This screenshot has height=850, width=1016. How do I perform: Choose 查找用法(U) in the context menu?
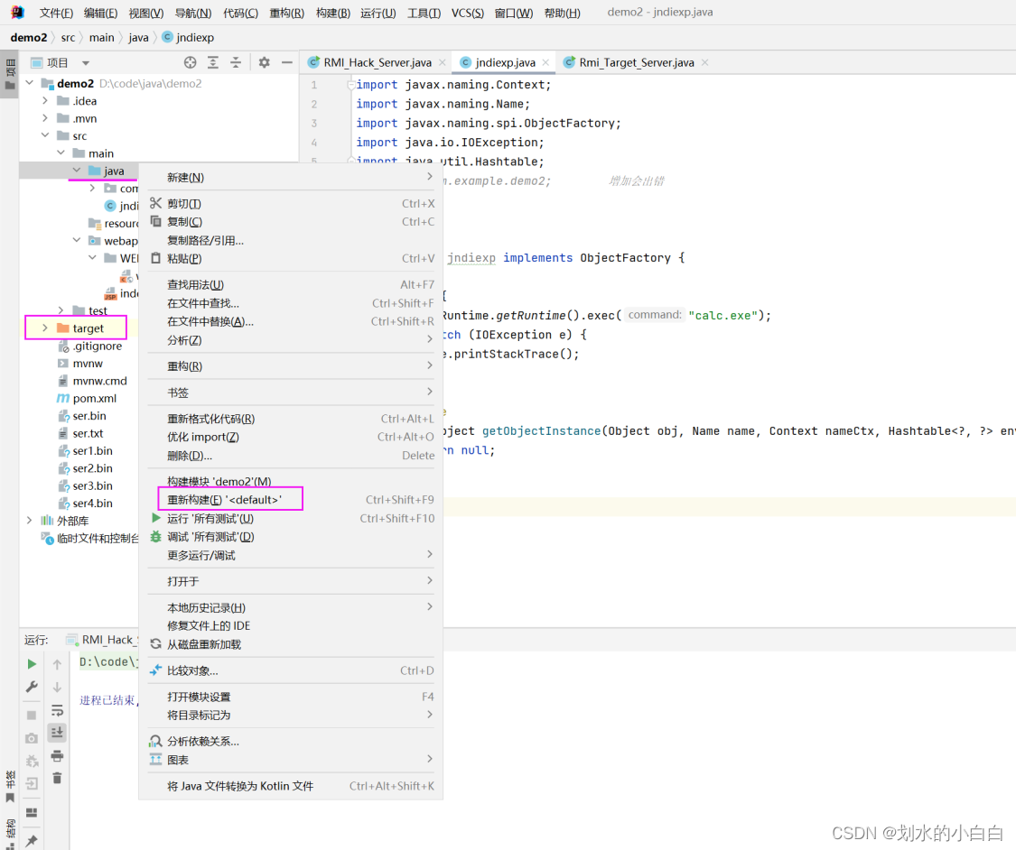coord(290,285)
